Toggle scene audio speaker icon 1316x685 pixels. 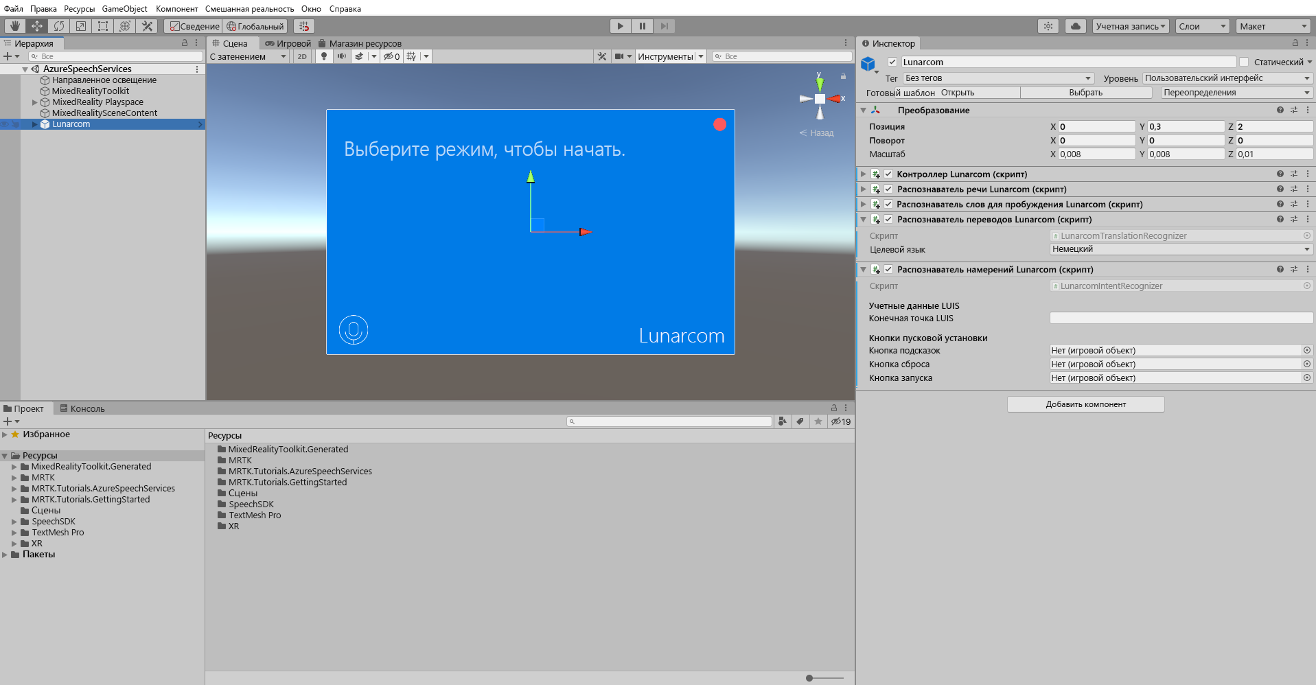tap(341, 56)
